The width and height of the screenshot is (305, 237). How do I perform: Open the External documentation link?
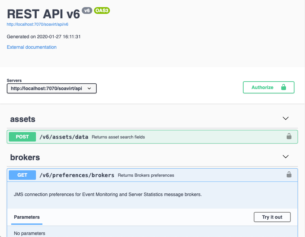[x=32, y=47]
